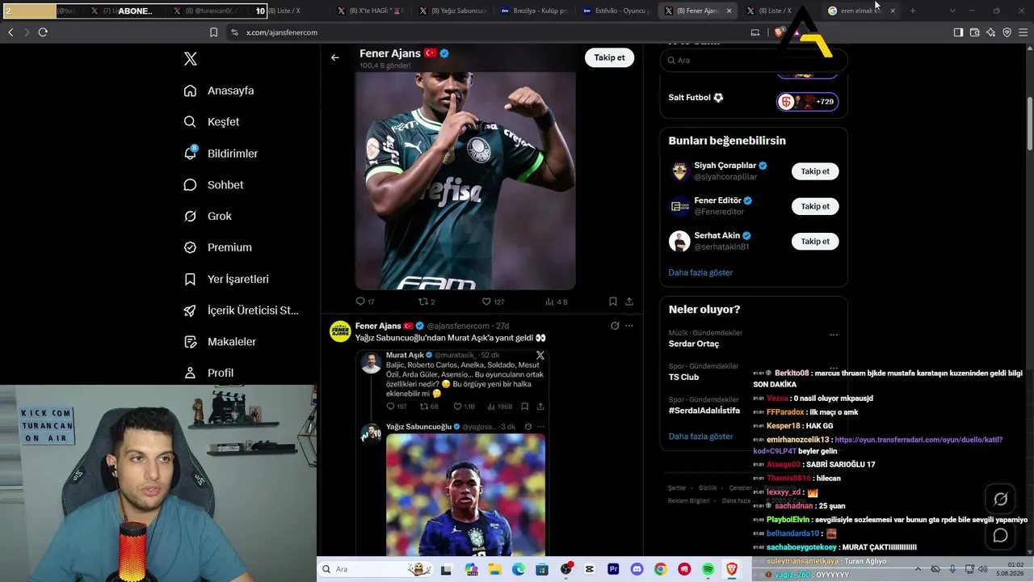This screenshot has width=1034, height=582.
Task: Follow Siyah Çoraplılar
Action: coord(815,171)
